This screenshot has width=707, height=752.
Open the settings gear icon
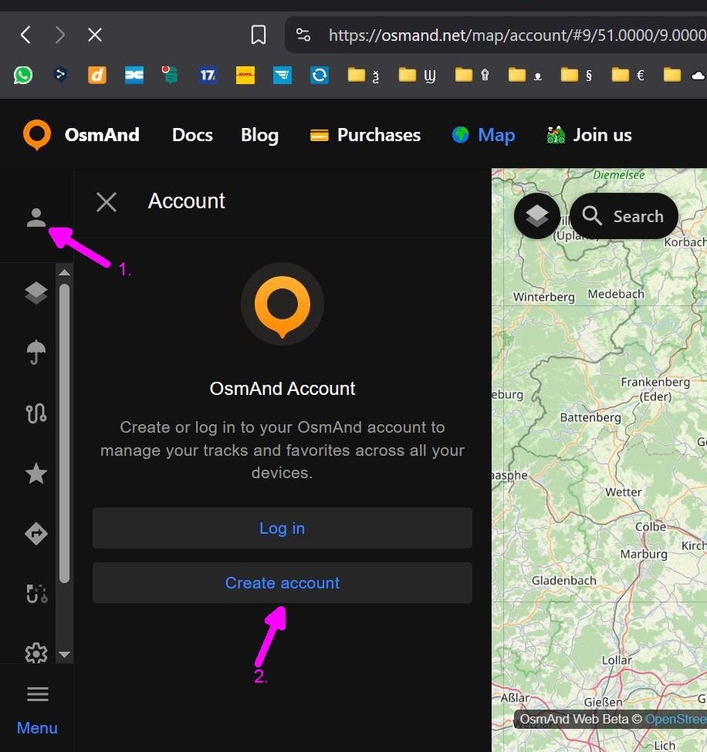[x=36, y=653]
